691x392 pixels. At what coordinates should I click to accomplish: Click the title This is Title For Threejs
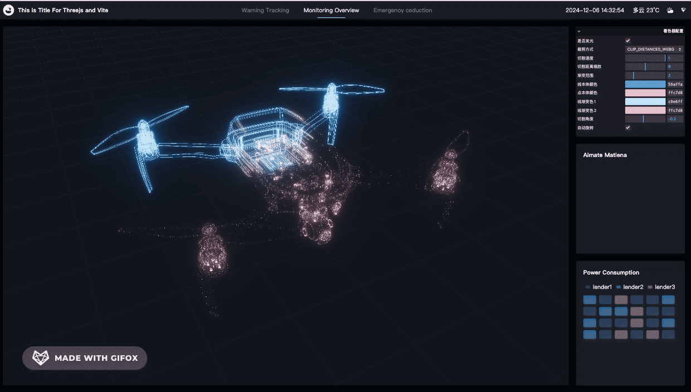click(63, 10)
